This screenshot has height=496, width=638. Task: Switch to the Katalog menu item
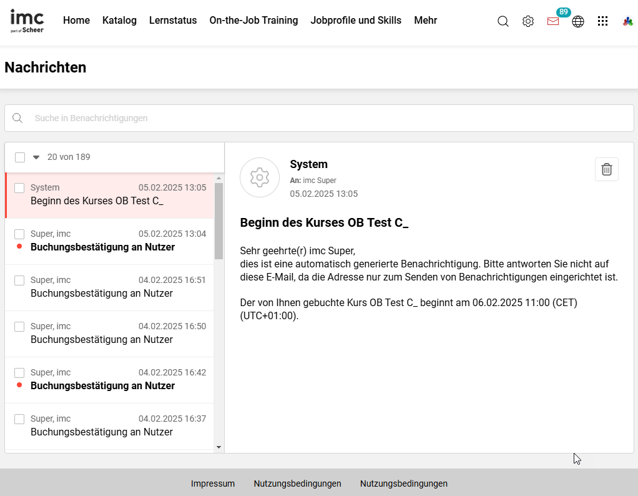tap(119, 20)
